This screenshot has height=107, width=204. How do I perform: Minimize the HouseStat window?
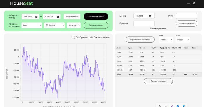point(188,3)
